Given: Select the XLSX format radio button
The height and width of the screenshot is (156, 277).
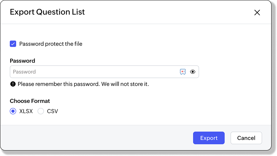Looking at the screenshot, I should 13,111.
